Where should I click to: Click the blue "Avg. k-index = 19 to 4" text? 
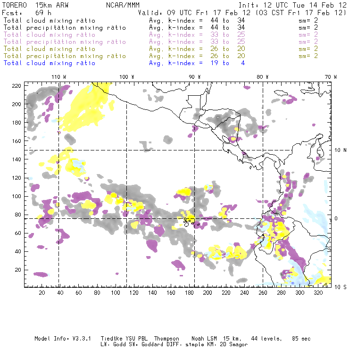point(197,63)
